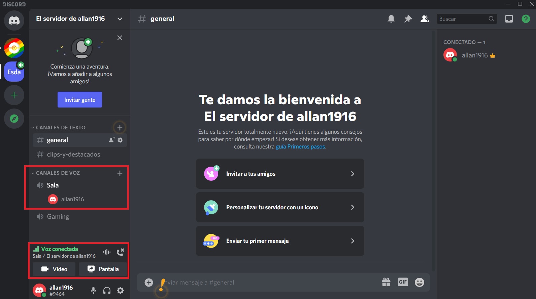Open the guía Primeros pasos link
This screenshot has width=536, height=299.
click(x=300, y=147)
